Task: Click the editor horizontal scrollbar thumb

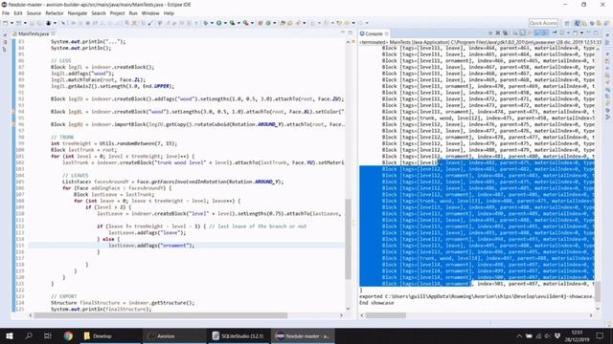Action: pyautogui.click(x=160, y=315)
